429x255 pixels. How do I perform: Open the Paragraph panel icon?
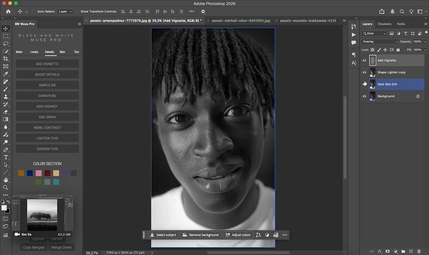pyautogui.click(x=354, y=55)
